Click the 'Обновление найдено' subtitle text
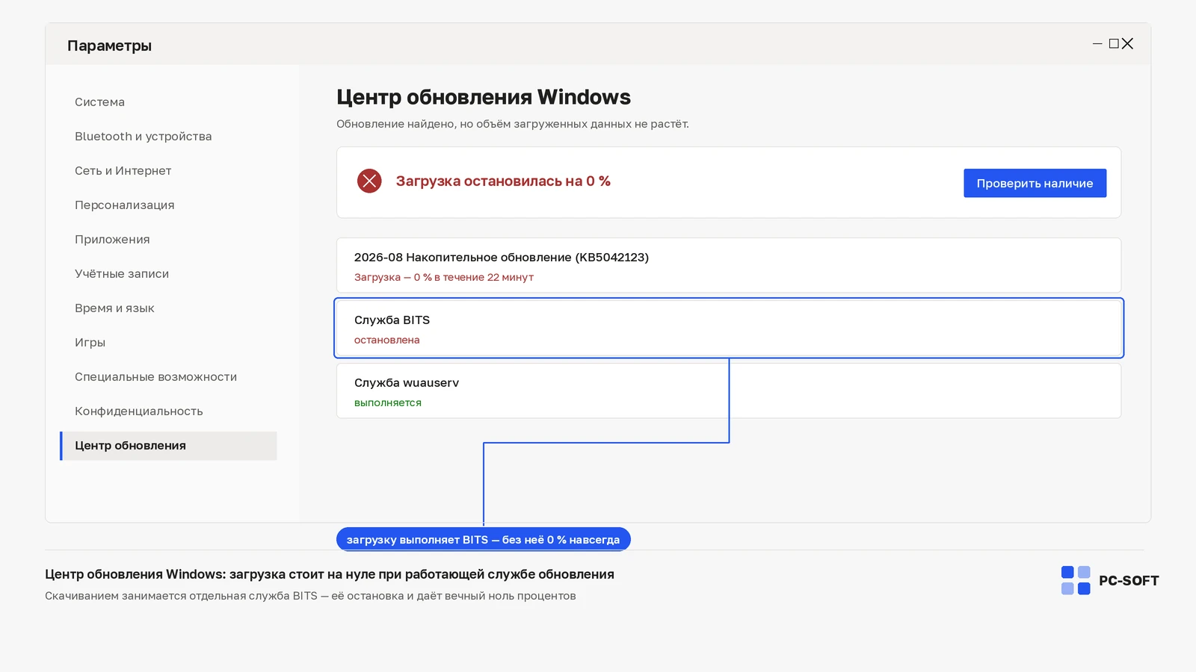 [513, 124]
